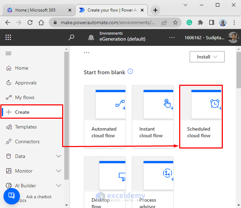Open the Ask a chatbot button
This screenshot has height=208, width=241.
tap(12, 196)
